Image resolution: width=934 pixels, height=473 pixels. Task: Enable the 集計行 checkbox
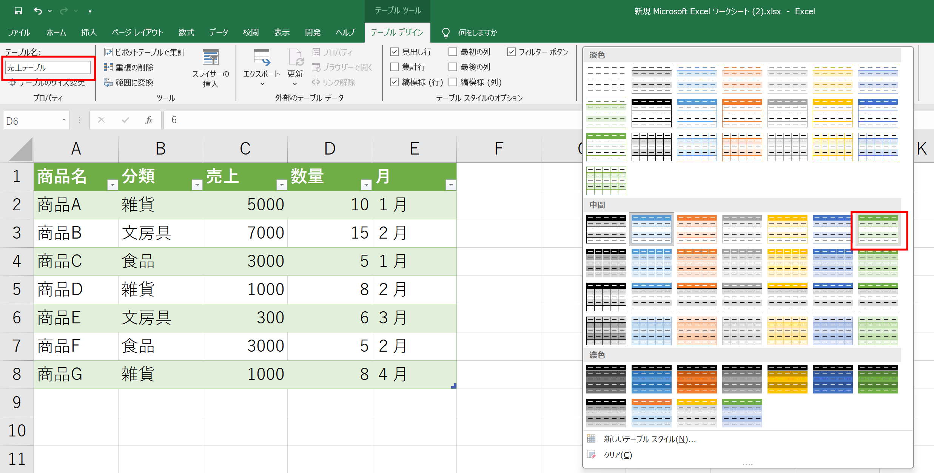point(394,67)
